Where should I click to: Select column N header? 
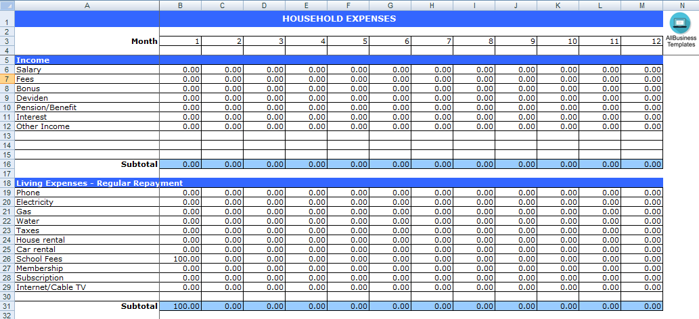point(681,5)
